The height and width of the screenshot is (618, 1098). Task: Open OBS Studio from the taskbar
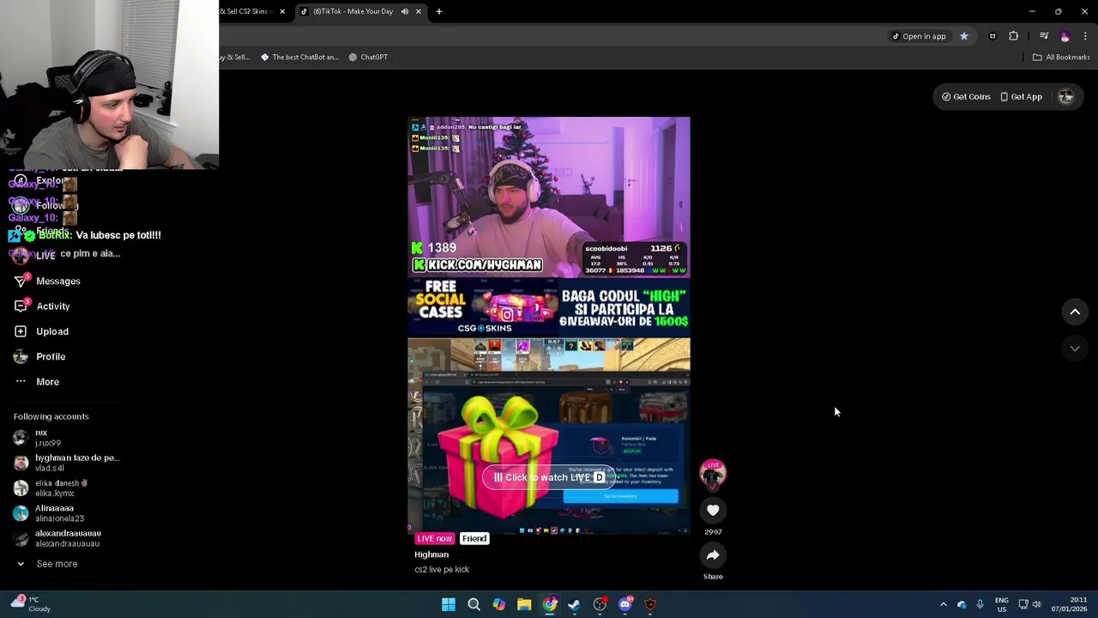pyautogui.click(x=600, y=604)
